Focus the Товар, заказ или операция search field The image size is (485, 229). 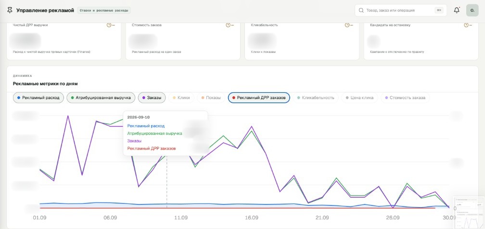pyautogui.click(x=400, y=10)
